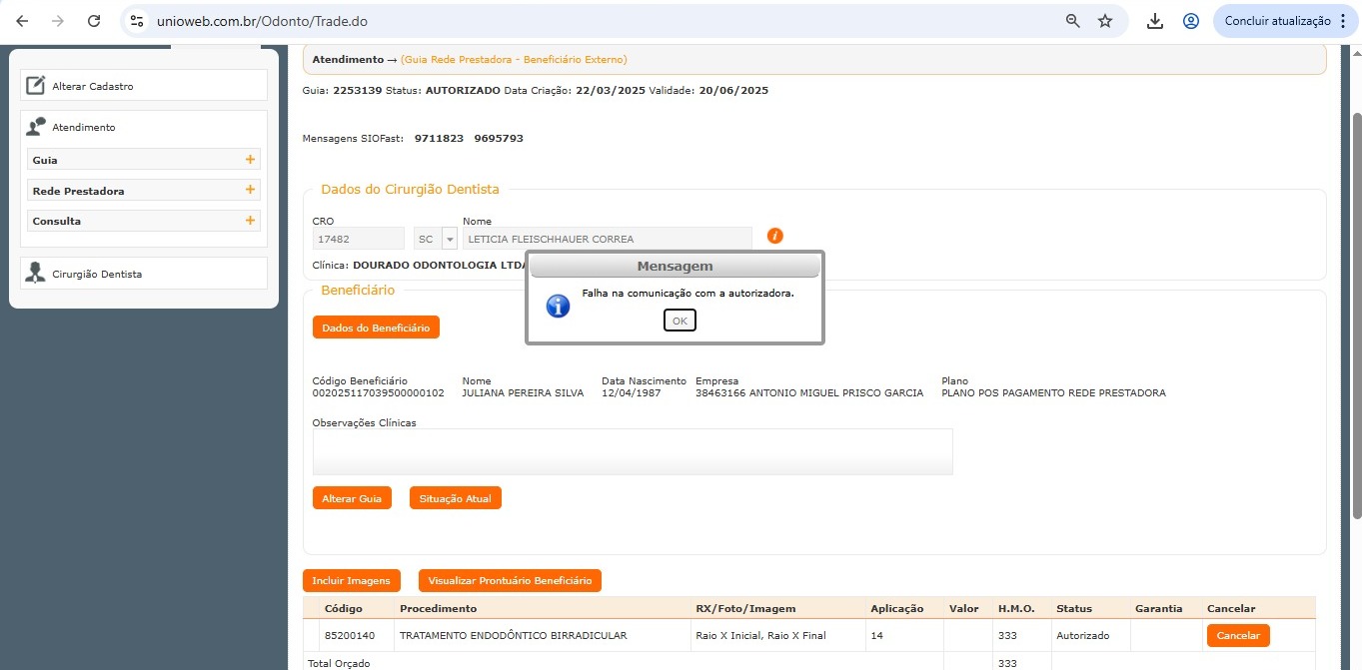The width and height of the screenshot is (1362, 670).
Task: Open browser downloads icon
Action: (1155, 21)
